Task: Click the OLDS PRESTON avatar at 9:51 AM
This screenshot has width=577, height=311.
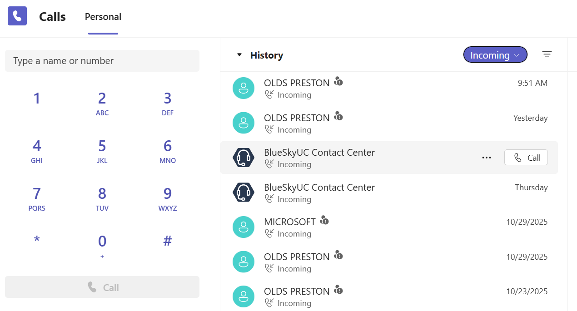Action: [244, 88]
